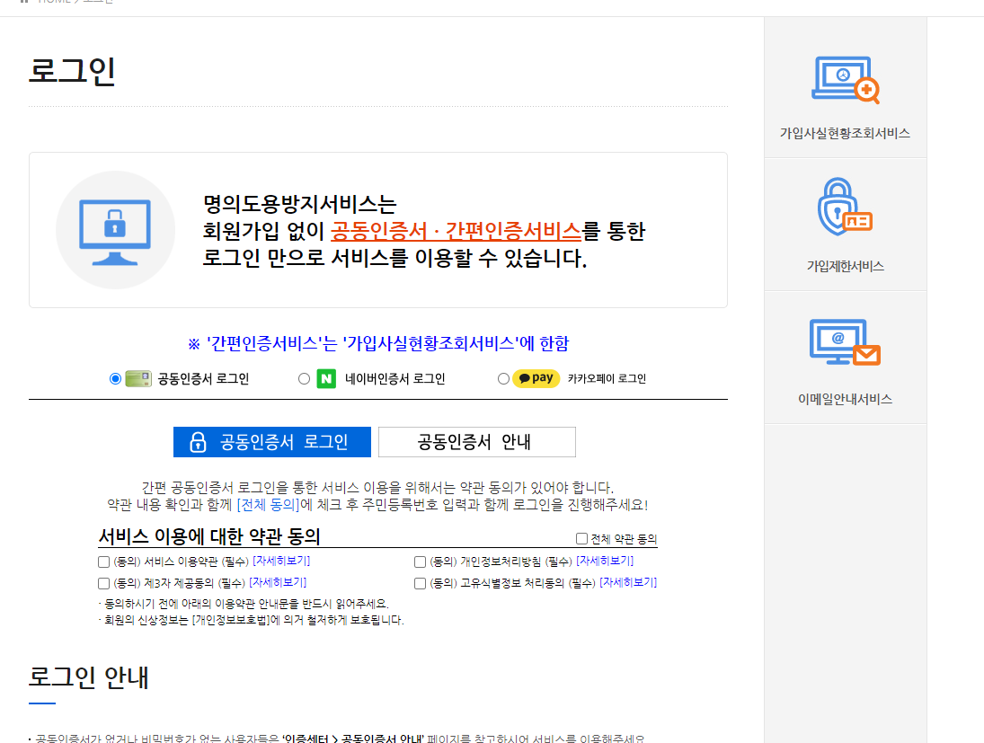Open the 가입사실현황조회서비스 monitor-magnifier icon
The height and width of the screenshot is (743, 984).
click(x=846, y=80)
